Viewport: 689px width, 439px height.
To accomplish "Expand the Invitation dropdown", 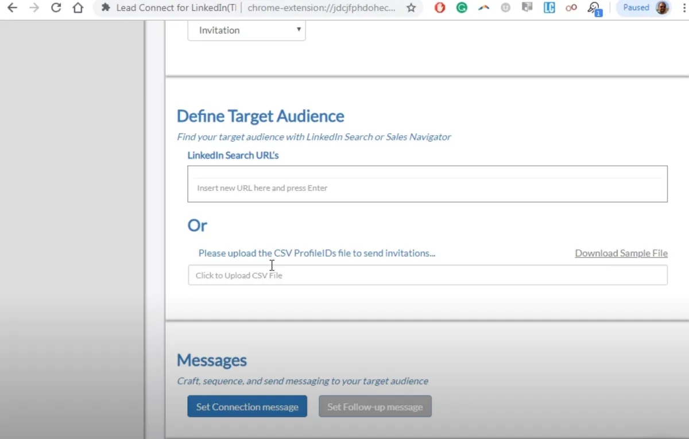I will tap(246, 30).
